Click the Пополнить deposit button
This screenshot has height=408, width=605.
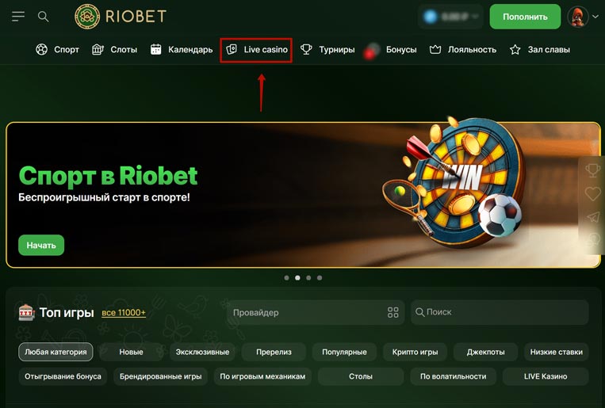(x=525, y=17)
